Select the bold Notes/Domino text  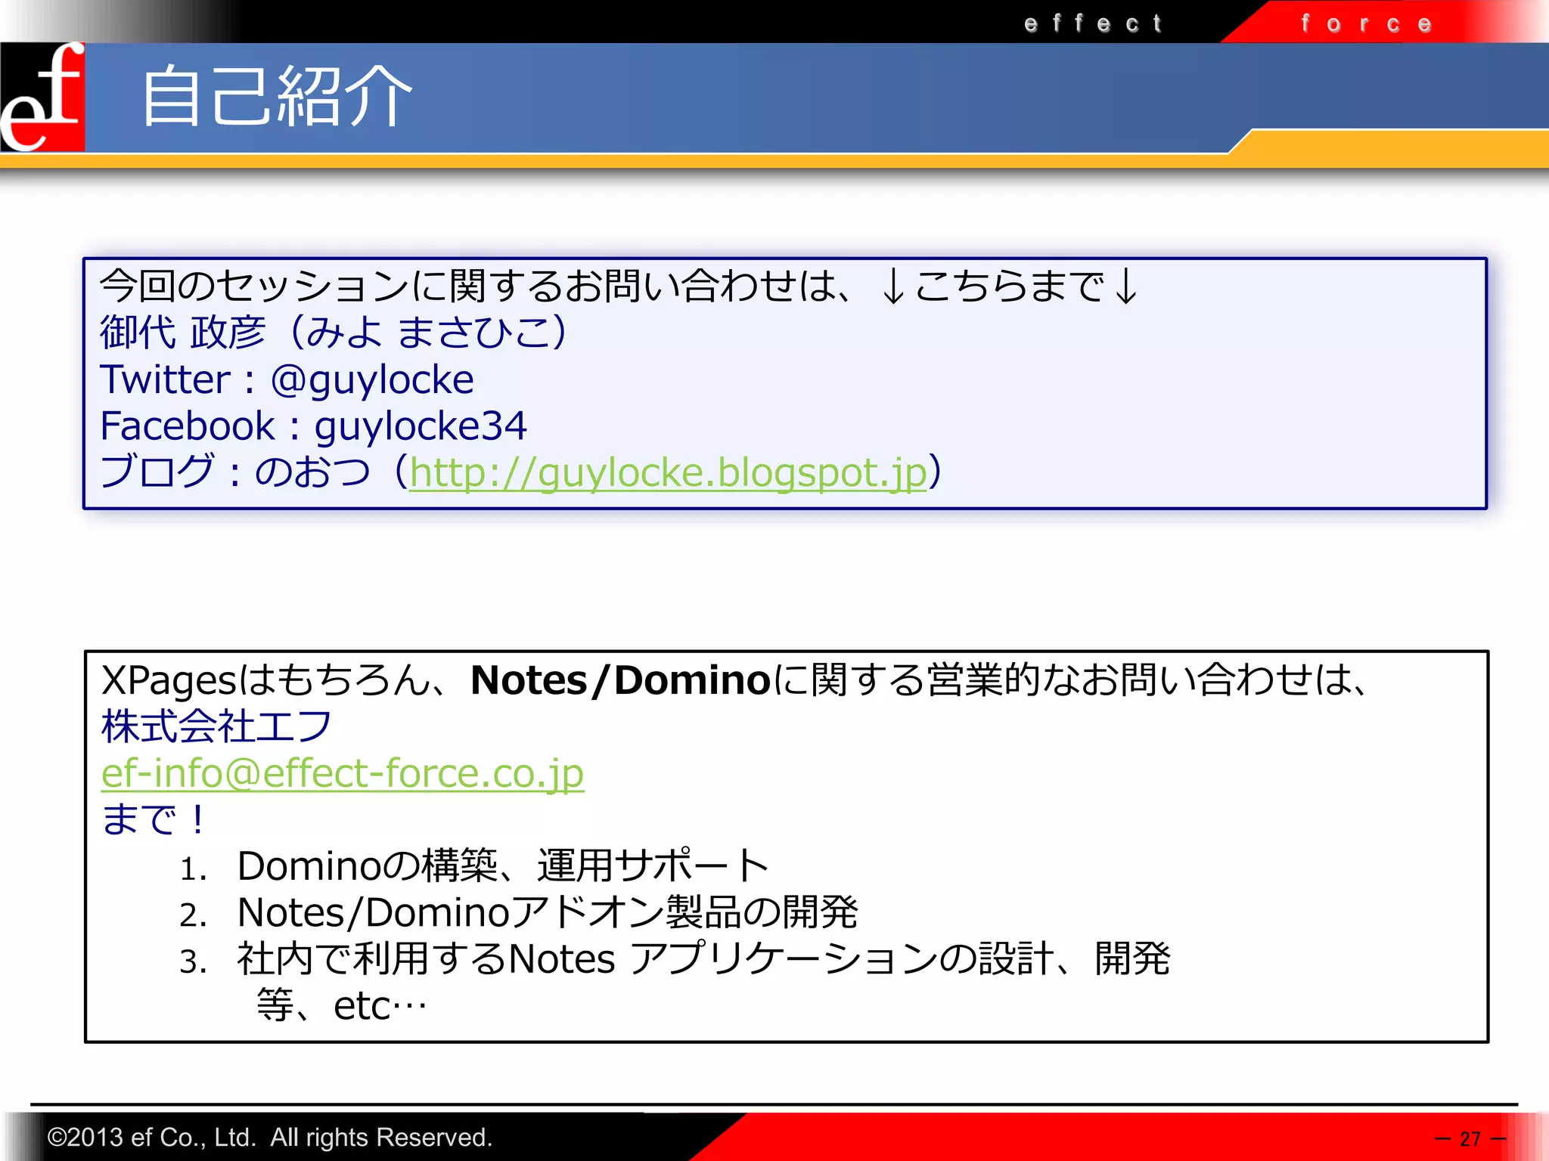tap(620, 680)
